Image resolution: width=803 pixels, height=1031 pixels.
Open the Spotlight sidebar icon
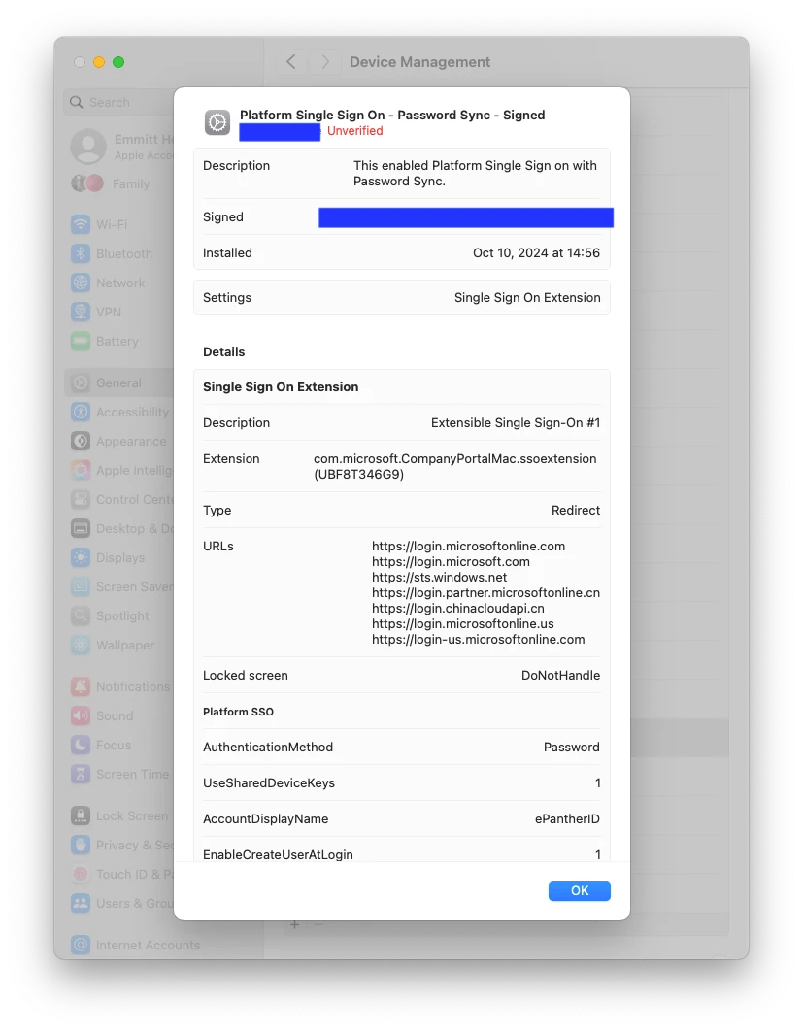[x=81, y=615]
